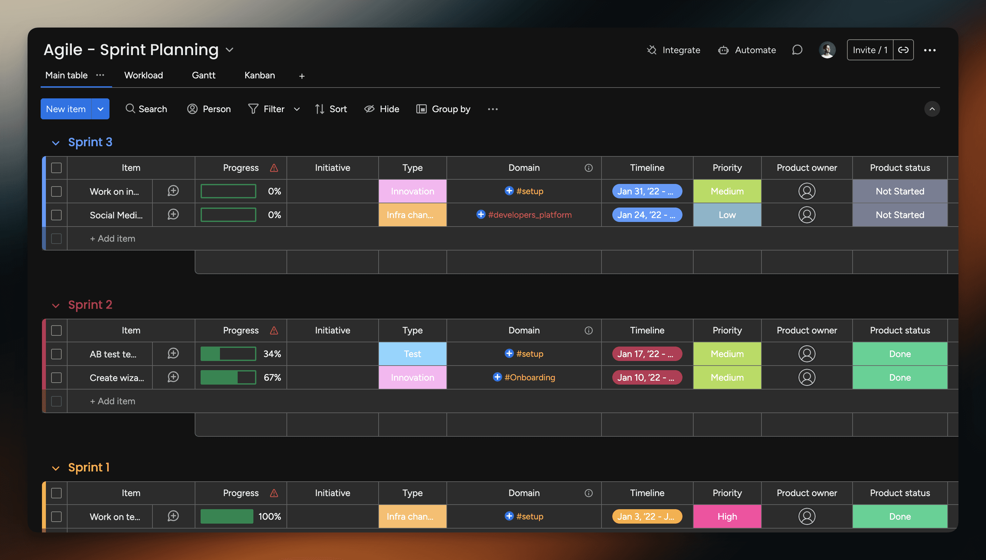Click Domain column info icon in Sprint 3
This screenshot has height=560, width=986.
point(588,168)
